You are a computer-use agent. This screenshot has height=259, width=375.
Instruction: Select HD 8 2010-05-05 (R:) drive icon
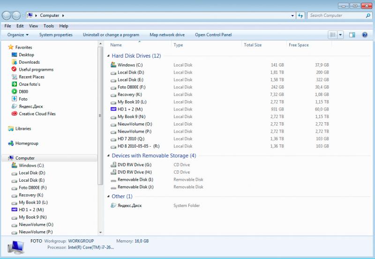click(x=113, y=147)
